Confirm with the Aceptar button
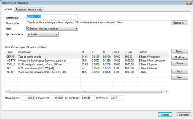The height and width of the screenshot is (119, 193). [165, 115]
